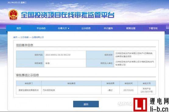This screenshot has height=112, width=169.
Task: Select the legal entity value text
Action: [135, 63]
